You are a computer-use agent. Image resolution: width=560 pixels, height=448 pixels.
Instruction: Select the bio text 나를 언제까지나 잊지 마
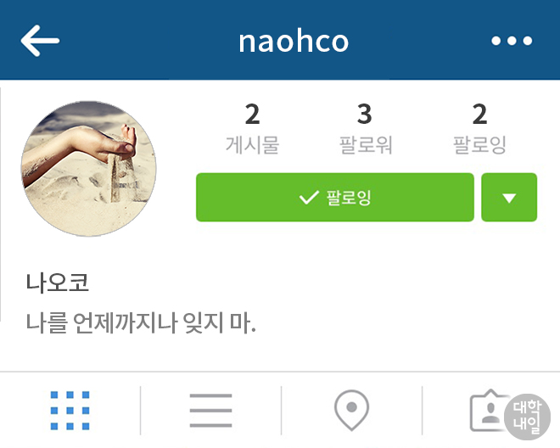pyautogui.click(x=141, y=323)
